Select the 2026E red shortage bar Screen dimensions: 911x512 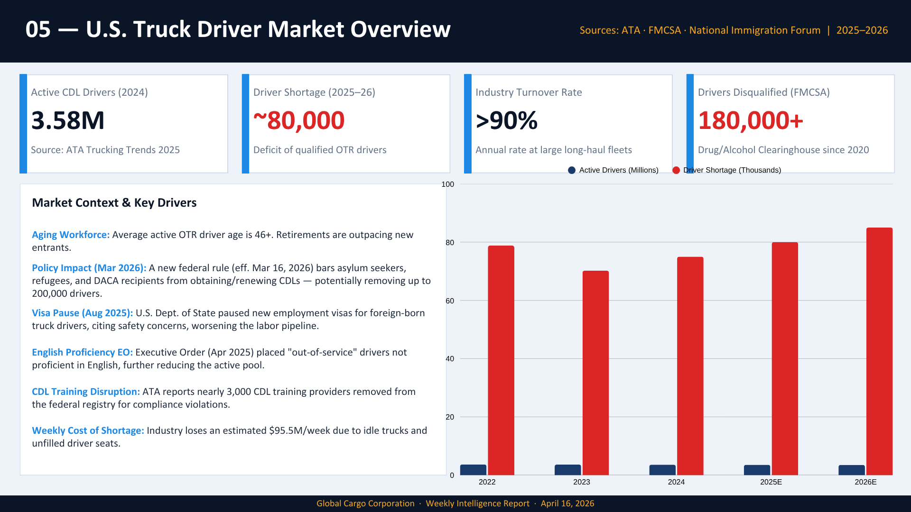(879, 351)
